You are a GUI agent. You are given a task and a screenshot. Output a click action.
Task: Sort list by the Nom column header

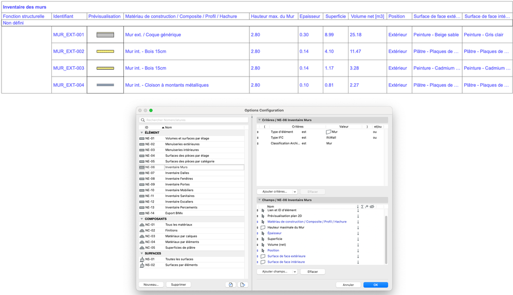pyautogui.click(x=168, y=127)
